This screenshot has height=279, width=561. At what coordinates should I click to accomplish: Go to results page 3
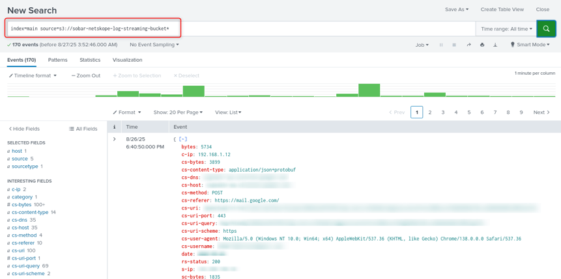(x=443, y=112)
